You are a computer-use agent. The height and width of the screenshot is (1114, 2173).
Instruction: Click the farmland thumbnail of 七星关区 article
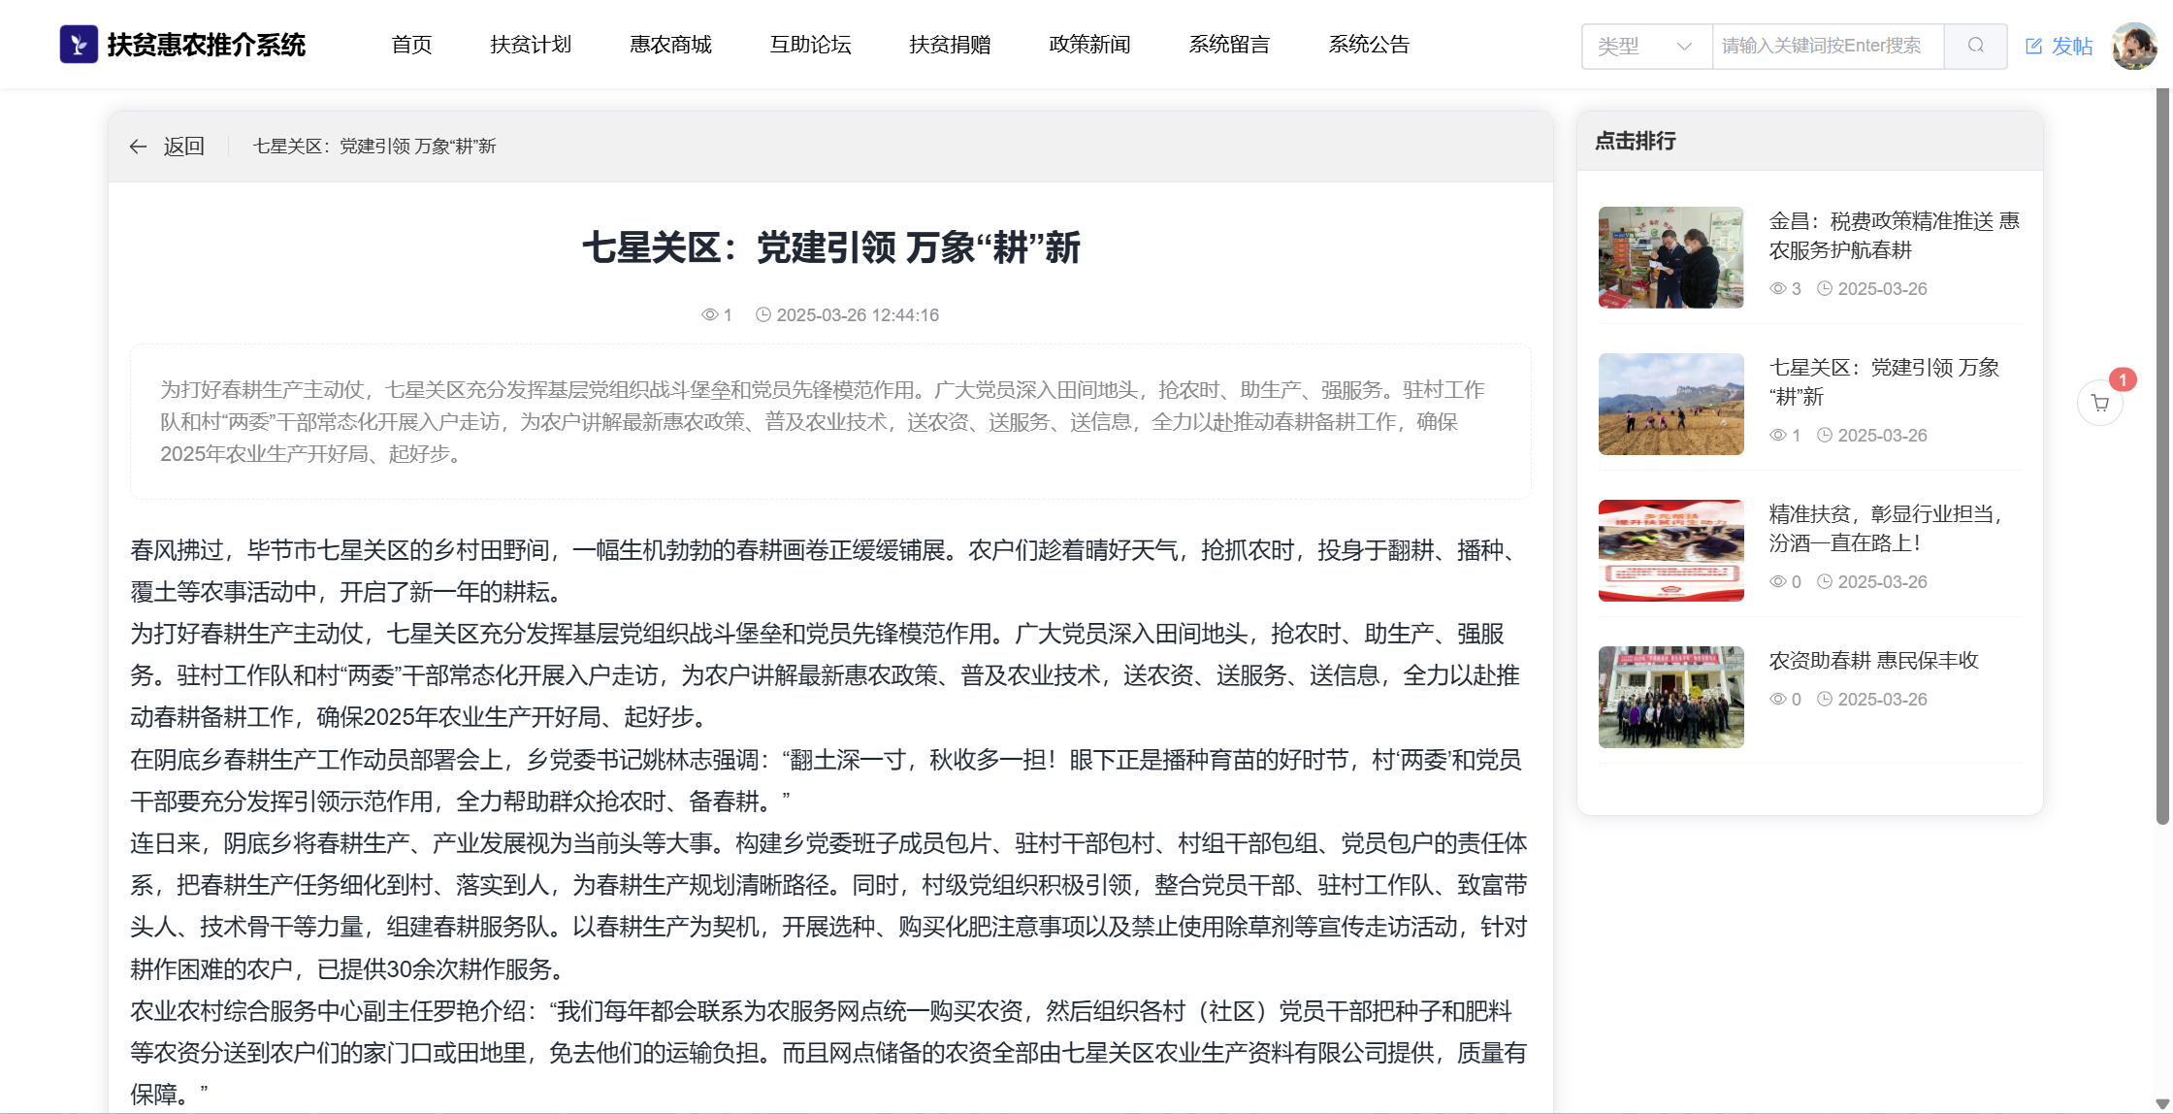[x=1670, y=404]
